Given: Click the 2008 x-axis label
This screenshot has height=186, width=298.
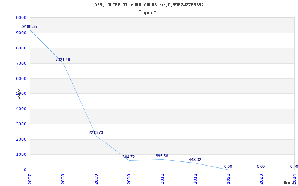Looking at the screenshot, I should [x=63, y=179].
